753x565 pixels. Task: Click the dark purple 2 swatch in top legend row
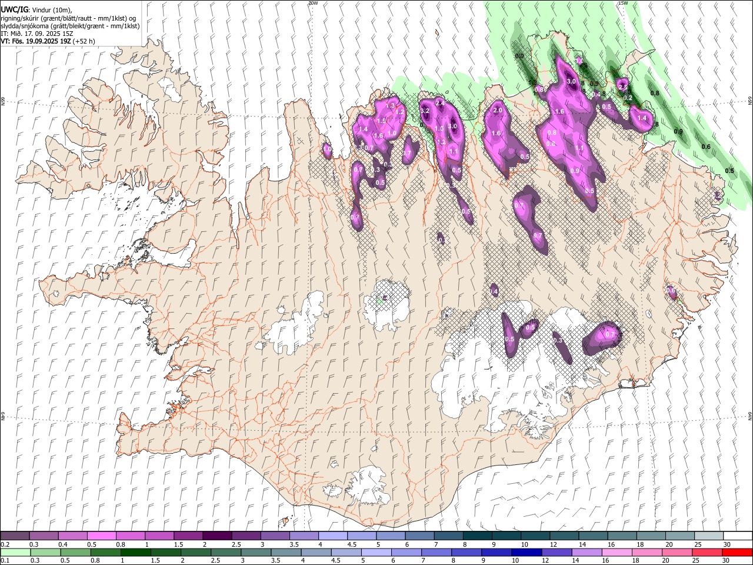(216, 536)
